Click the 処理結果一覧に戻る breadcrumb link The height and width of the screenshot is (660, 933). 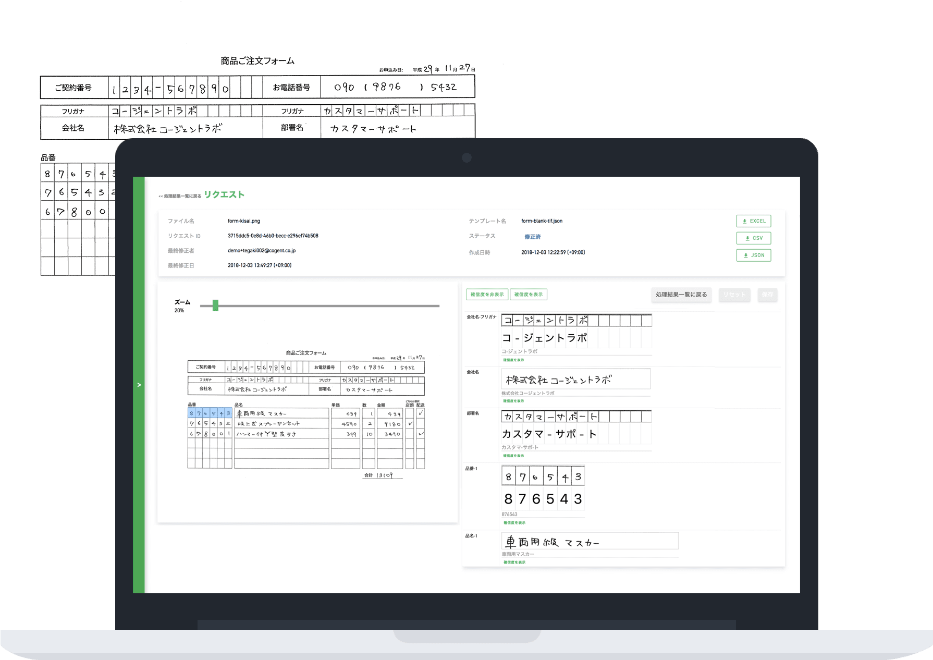(180, 196)
